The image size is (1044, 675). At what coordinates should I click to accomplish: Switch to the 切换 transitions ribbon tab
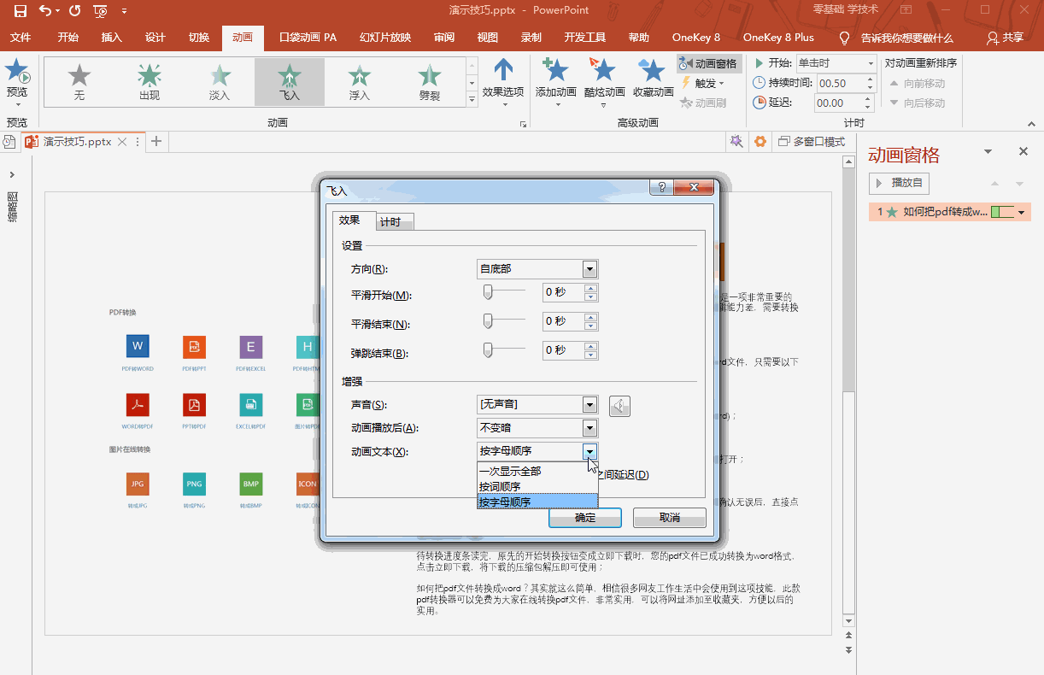tap(199, 38)
